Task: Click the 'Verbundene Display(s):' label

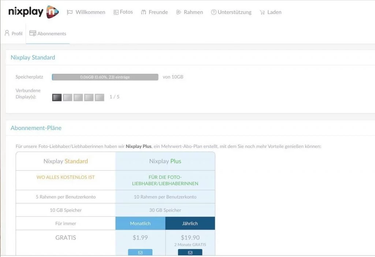Action: pyautogui.click(x=28, y=94)
